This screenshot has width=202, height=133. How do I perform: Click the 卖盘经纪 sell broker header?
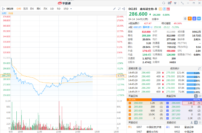point(171,123)
